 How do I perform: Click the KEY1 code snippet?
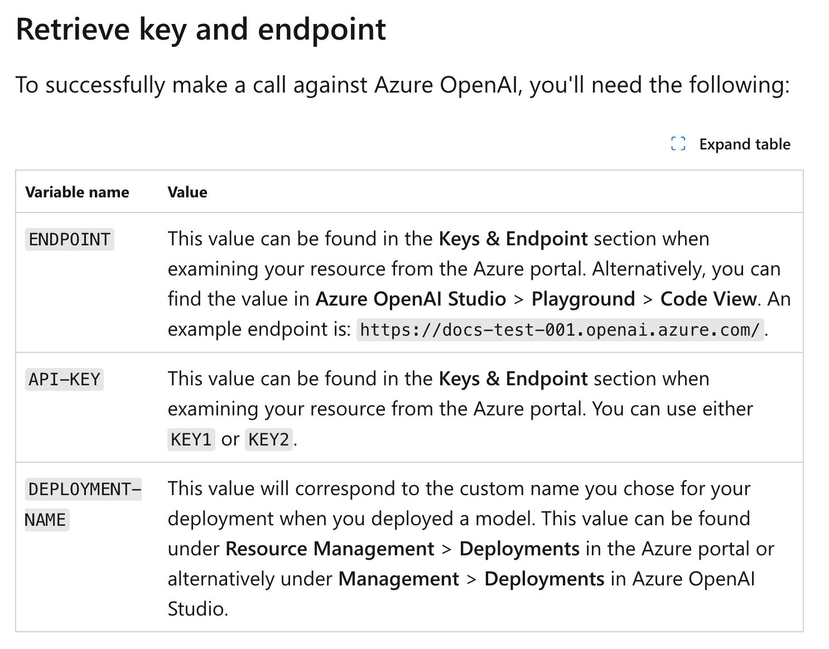tap(191, 440)
